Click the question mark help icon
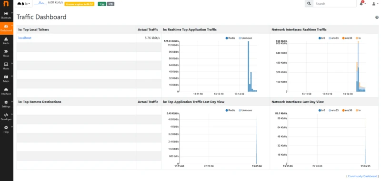The width and height of the screenshot is (381, 181). coord(377,18)
